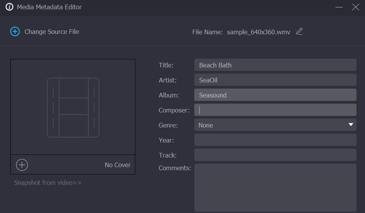Minimize the Media Metadata Editor window
Viewport: 365px width, 213px height.
(x=339, y=7)
